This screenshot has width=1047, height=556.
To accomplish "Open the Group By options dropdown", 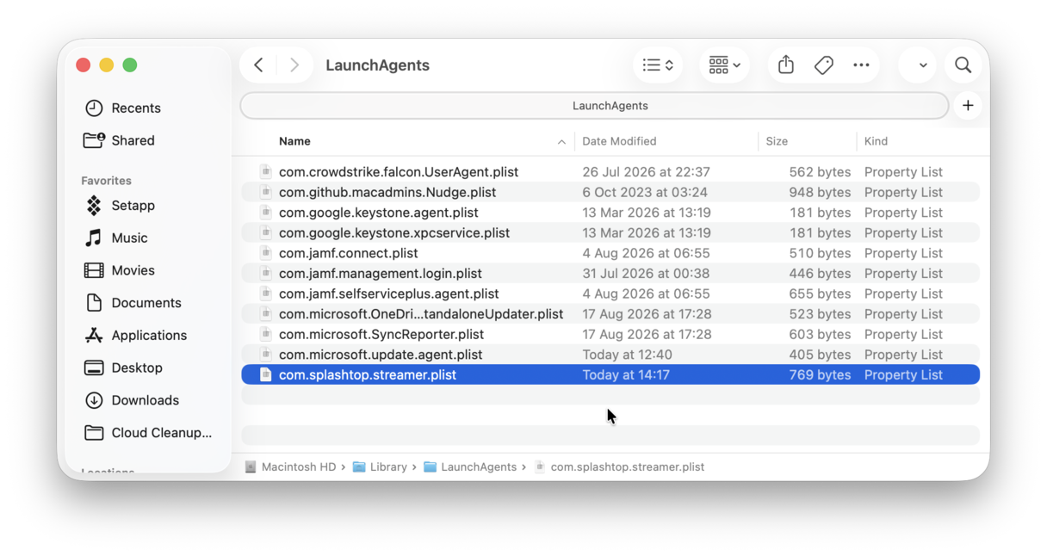I will pos(724,65).
